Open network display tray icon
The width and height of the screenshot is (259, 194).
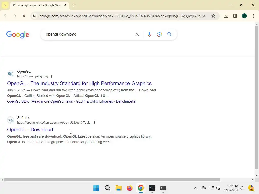(x=212, y=188)
